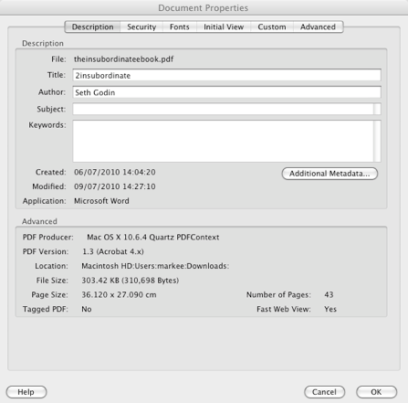This screenshot has height=403, width=408.
Task: Click the Document Properties title bar
Action: coord(204,7)
